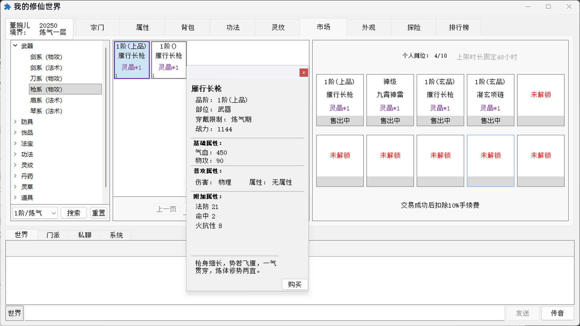The height and width of the screenshot is (326, 580).
Task: Switch to the 探险 tab
Action: coord(413,27)
